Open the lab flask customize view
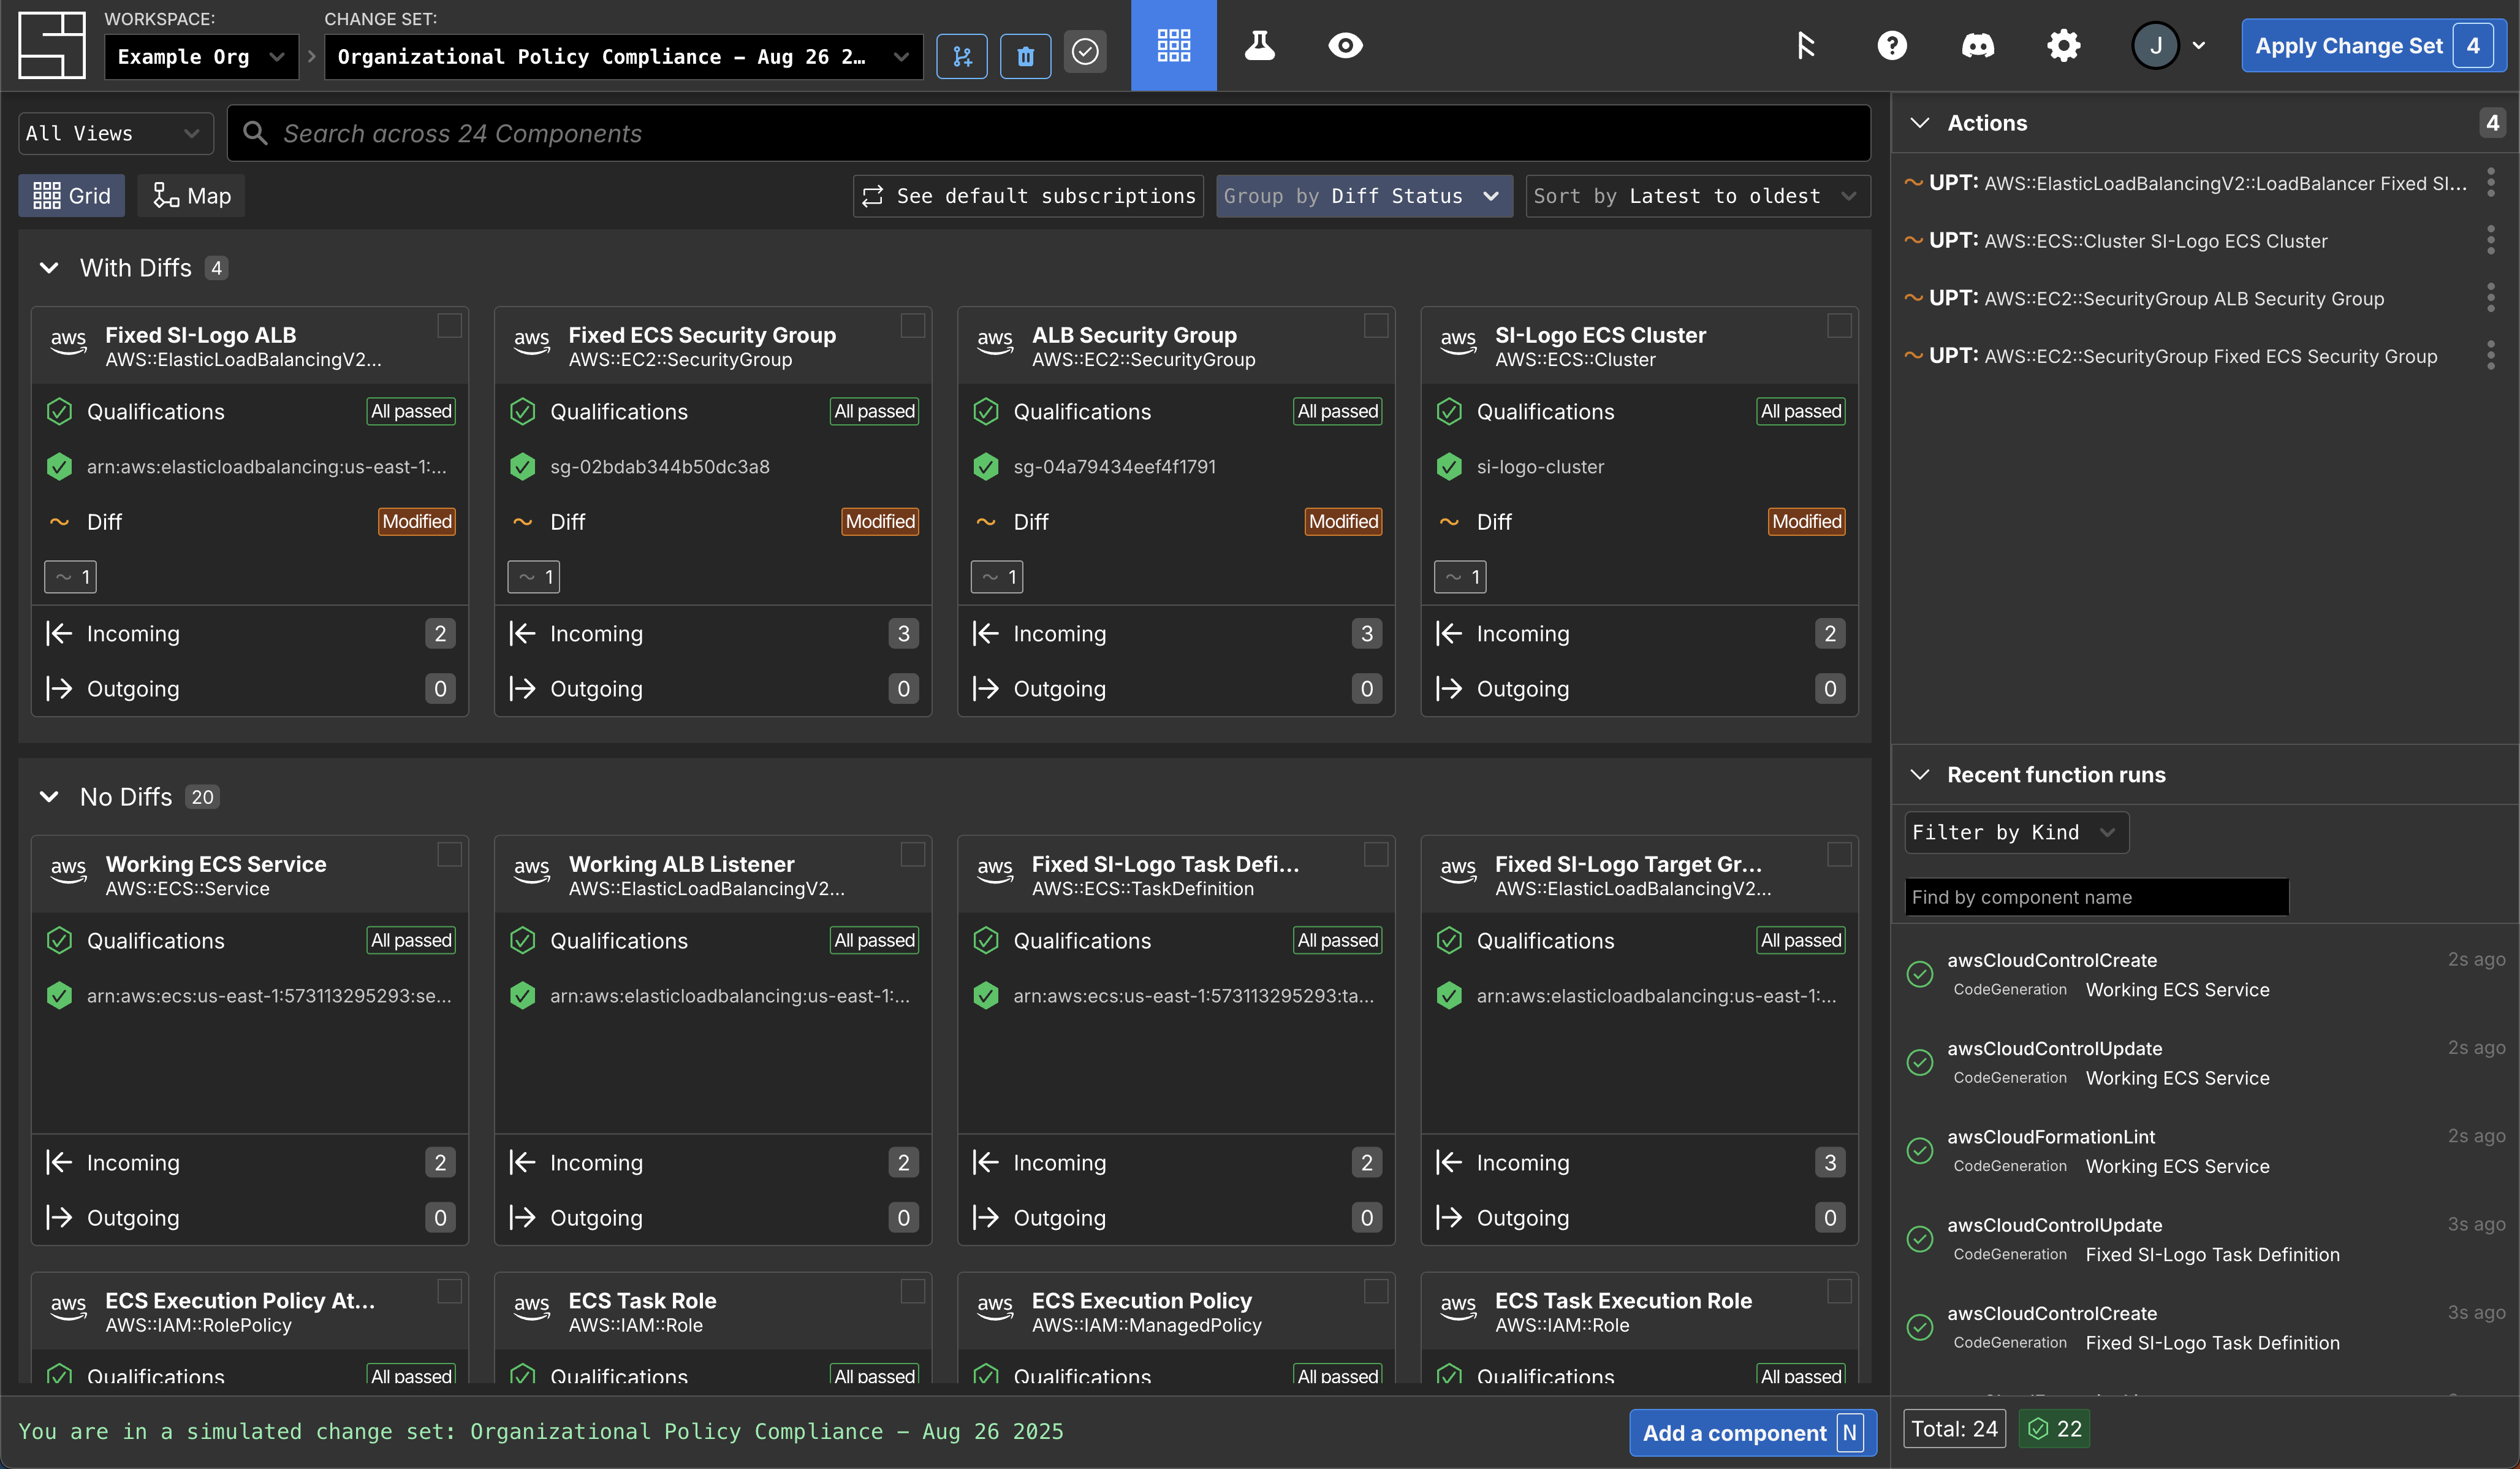Screen dimensions: 2520x1469 (x=1260, y=45)
